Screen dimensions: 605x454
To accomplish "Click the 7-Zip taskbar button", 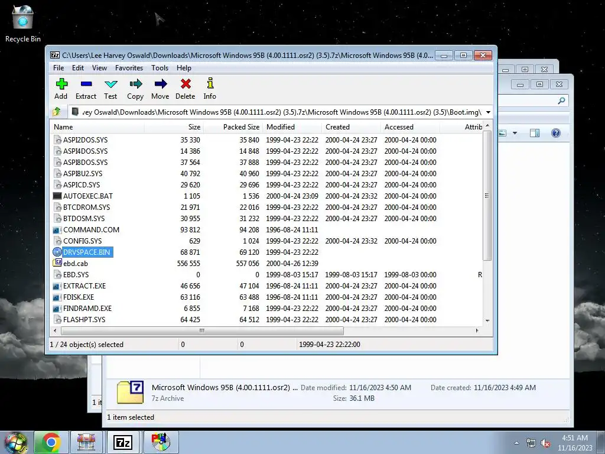I will pos(123,442).
